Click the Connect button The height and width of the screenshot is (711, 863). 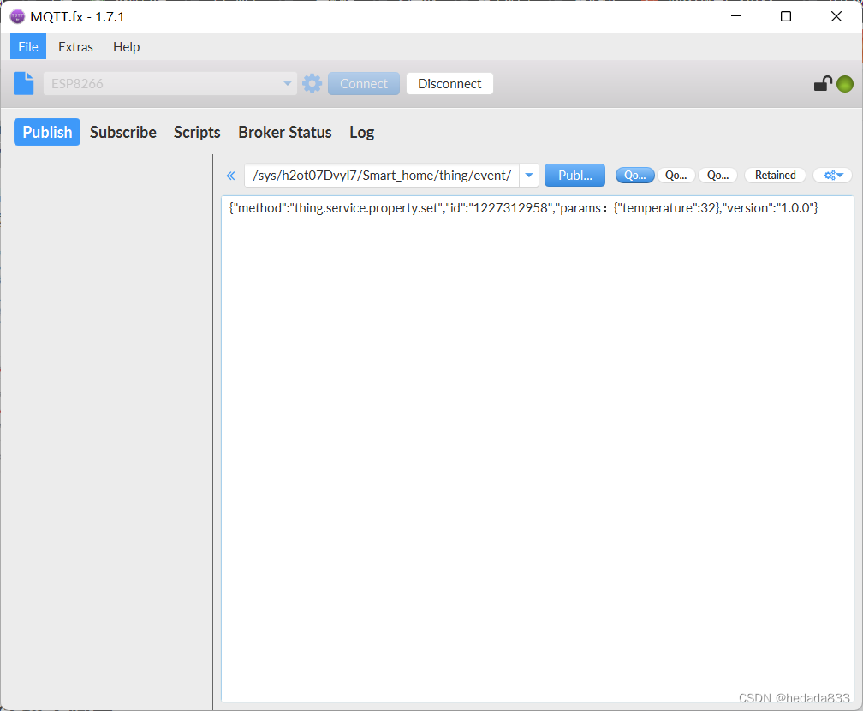364,84
